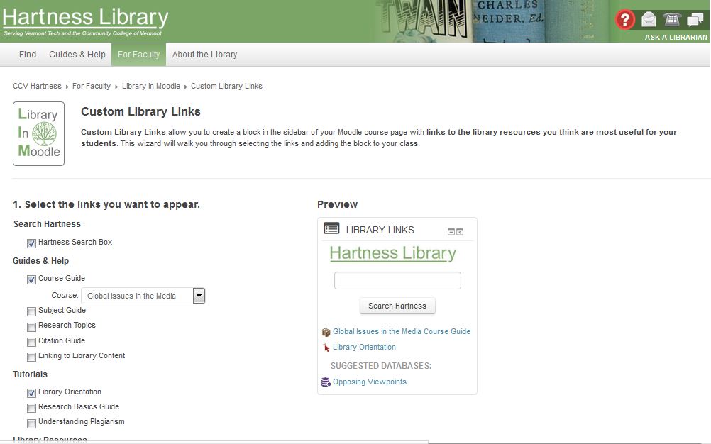The height and width of the screenshot is (444, 711).
Task: Click the Library Orientation cursor icon in preview
Action: point(326,348)
